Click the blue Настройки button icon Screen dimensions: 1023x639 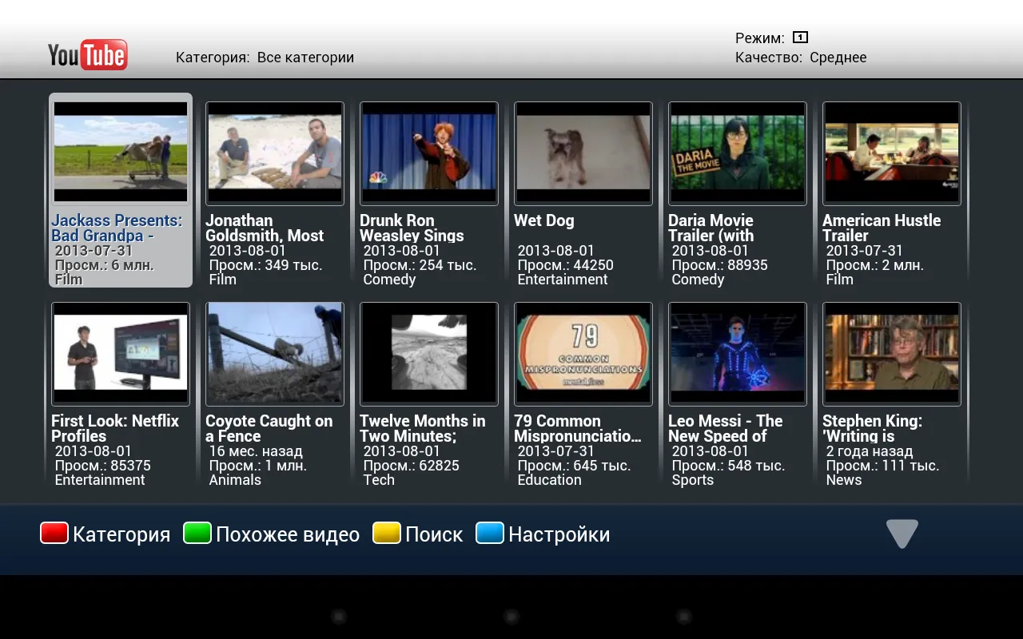tap(490, 533)
